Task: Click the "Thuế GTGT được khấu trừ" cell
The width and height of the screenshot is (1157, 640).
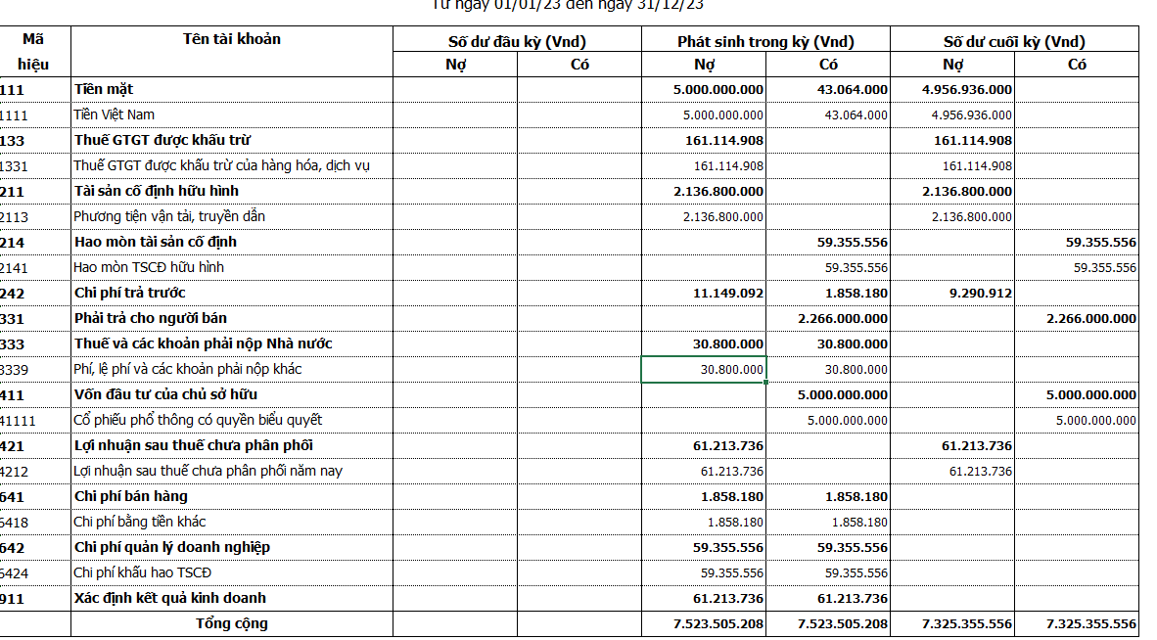Action: (x=232, y=140)
